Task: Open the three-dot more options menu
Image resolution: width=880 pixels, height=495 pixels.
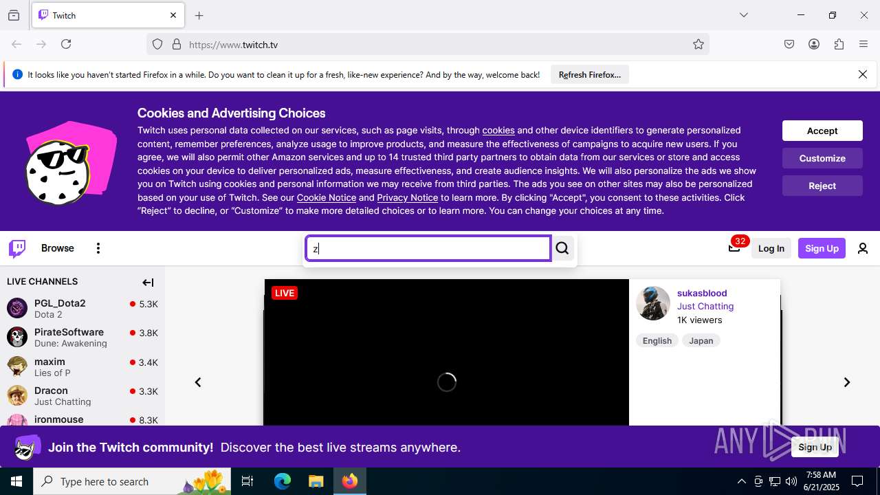Action: (98, 248)
